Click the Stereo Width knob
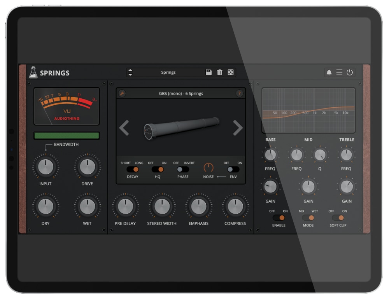The width and height of the screenshot is (389, 298). pyautogui.click(x=162, y=206)
